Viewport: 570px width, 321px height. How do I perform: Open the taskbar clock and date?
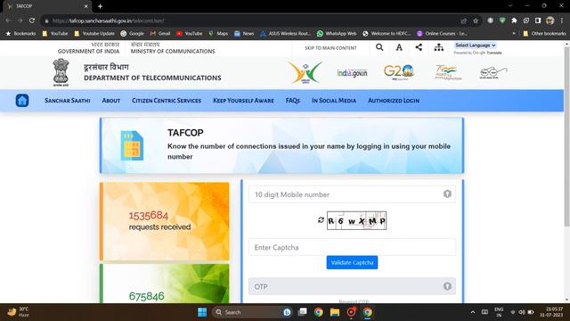click(551, 312)
